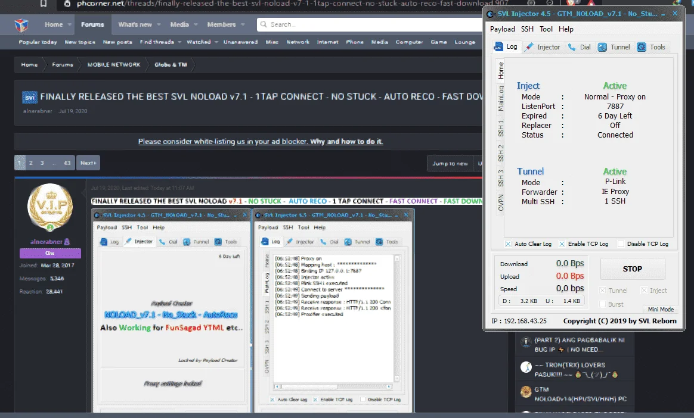Click the browser bookmark icon
694x418 pixels.
tap(44, 4)
